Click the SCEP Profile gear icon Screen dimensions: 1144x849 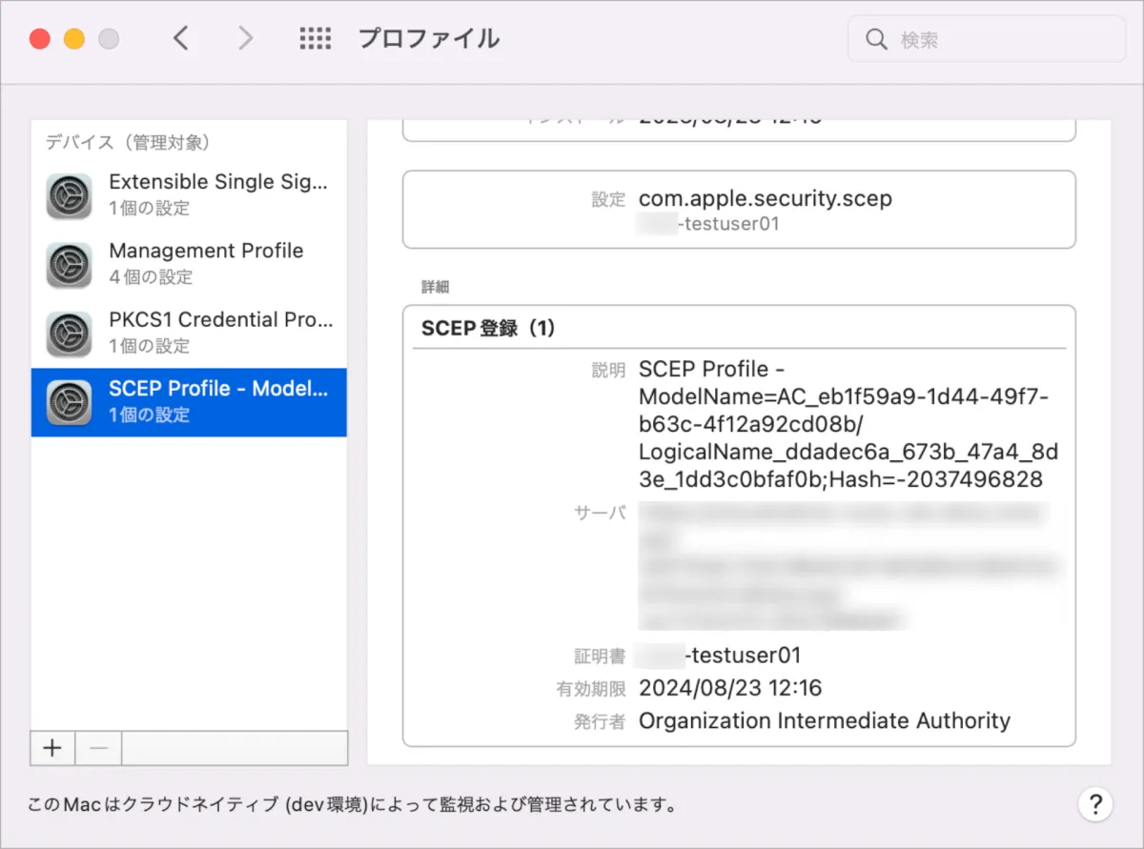(x=70, y=403)
